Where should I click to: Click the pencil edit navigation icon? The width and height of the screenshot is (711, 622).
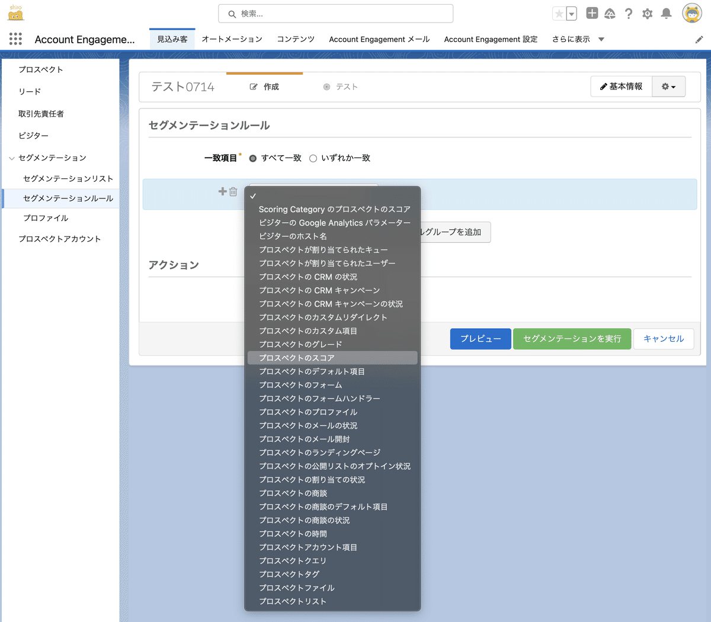pyautogui.click(x=699, y=40)
